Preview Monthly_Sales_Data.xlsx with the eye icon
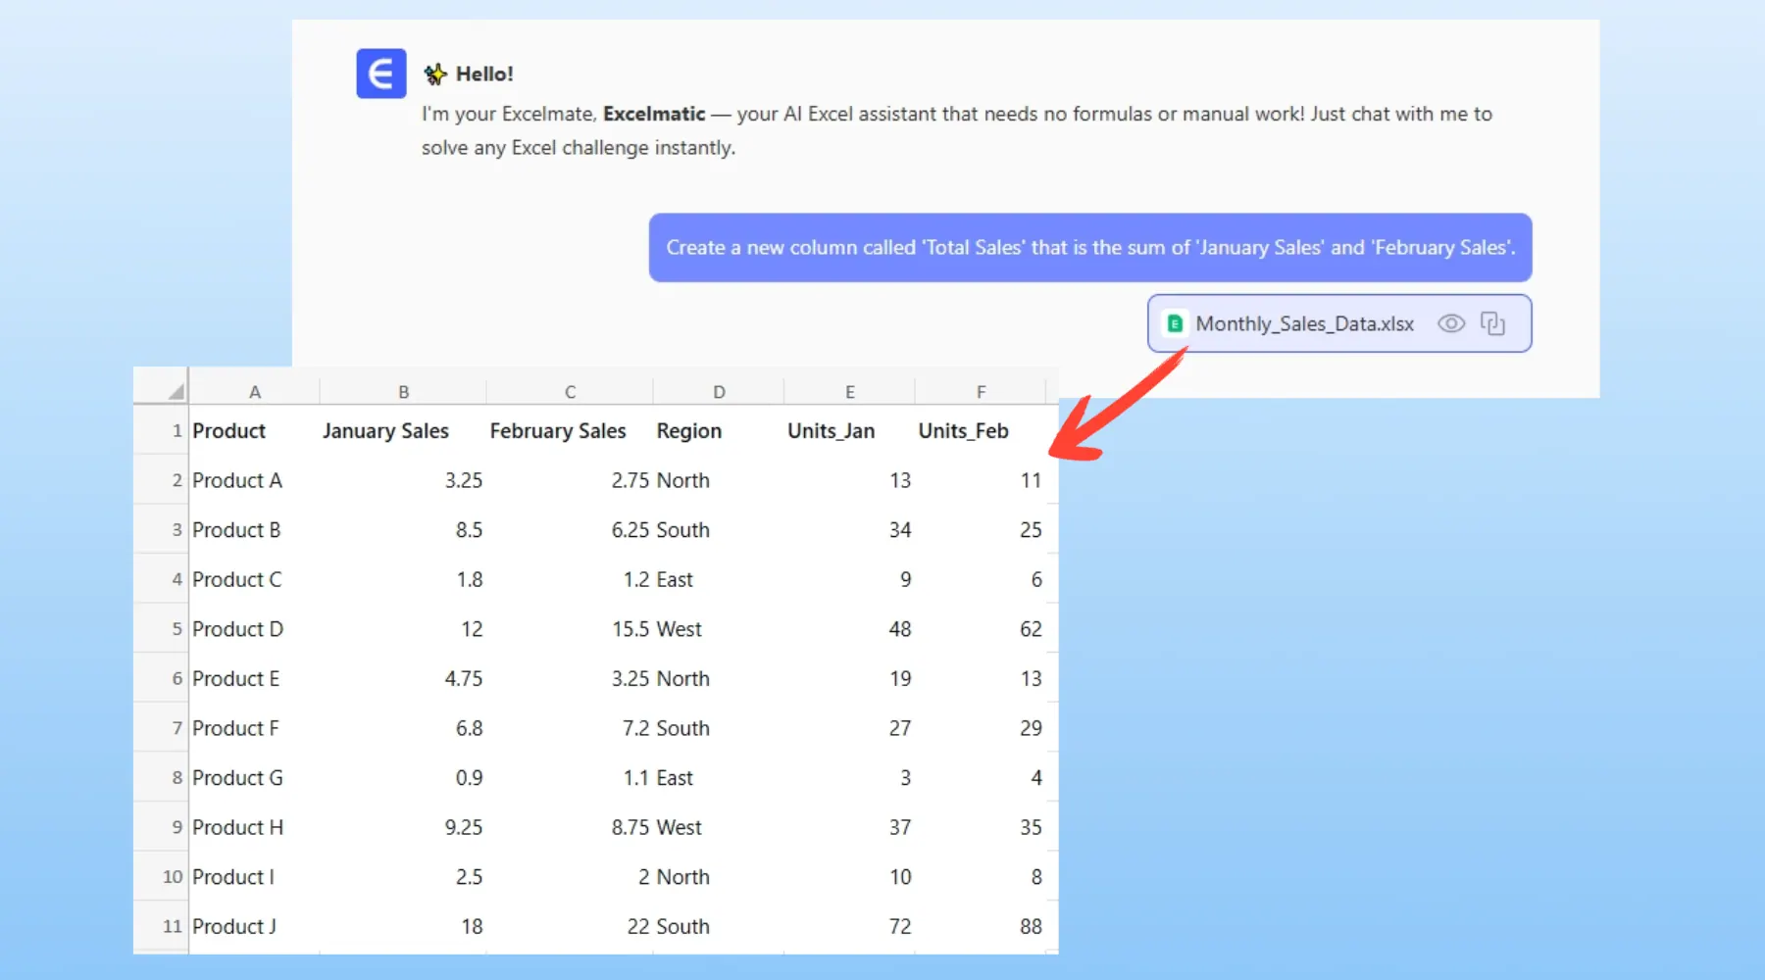The width and height of the screenshot is (1765, 980). pyautogui.click(x=1450, y=323)
